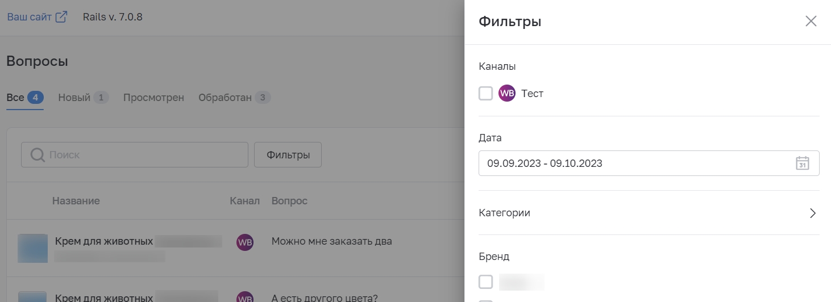This screenshot has height=302, width=831.
Task: Close the Фильтры panel with X icon
Action: point(811,22)
